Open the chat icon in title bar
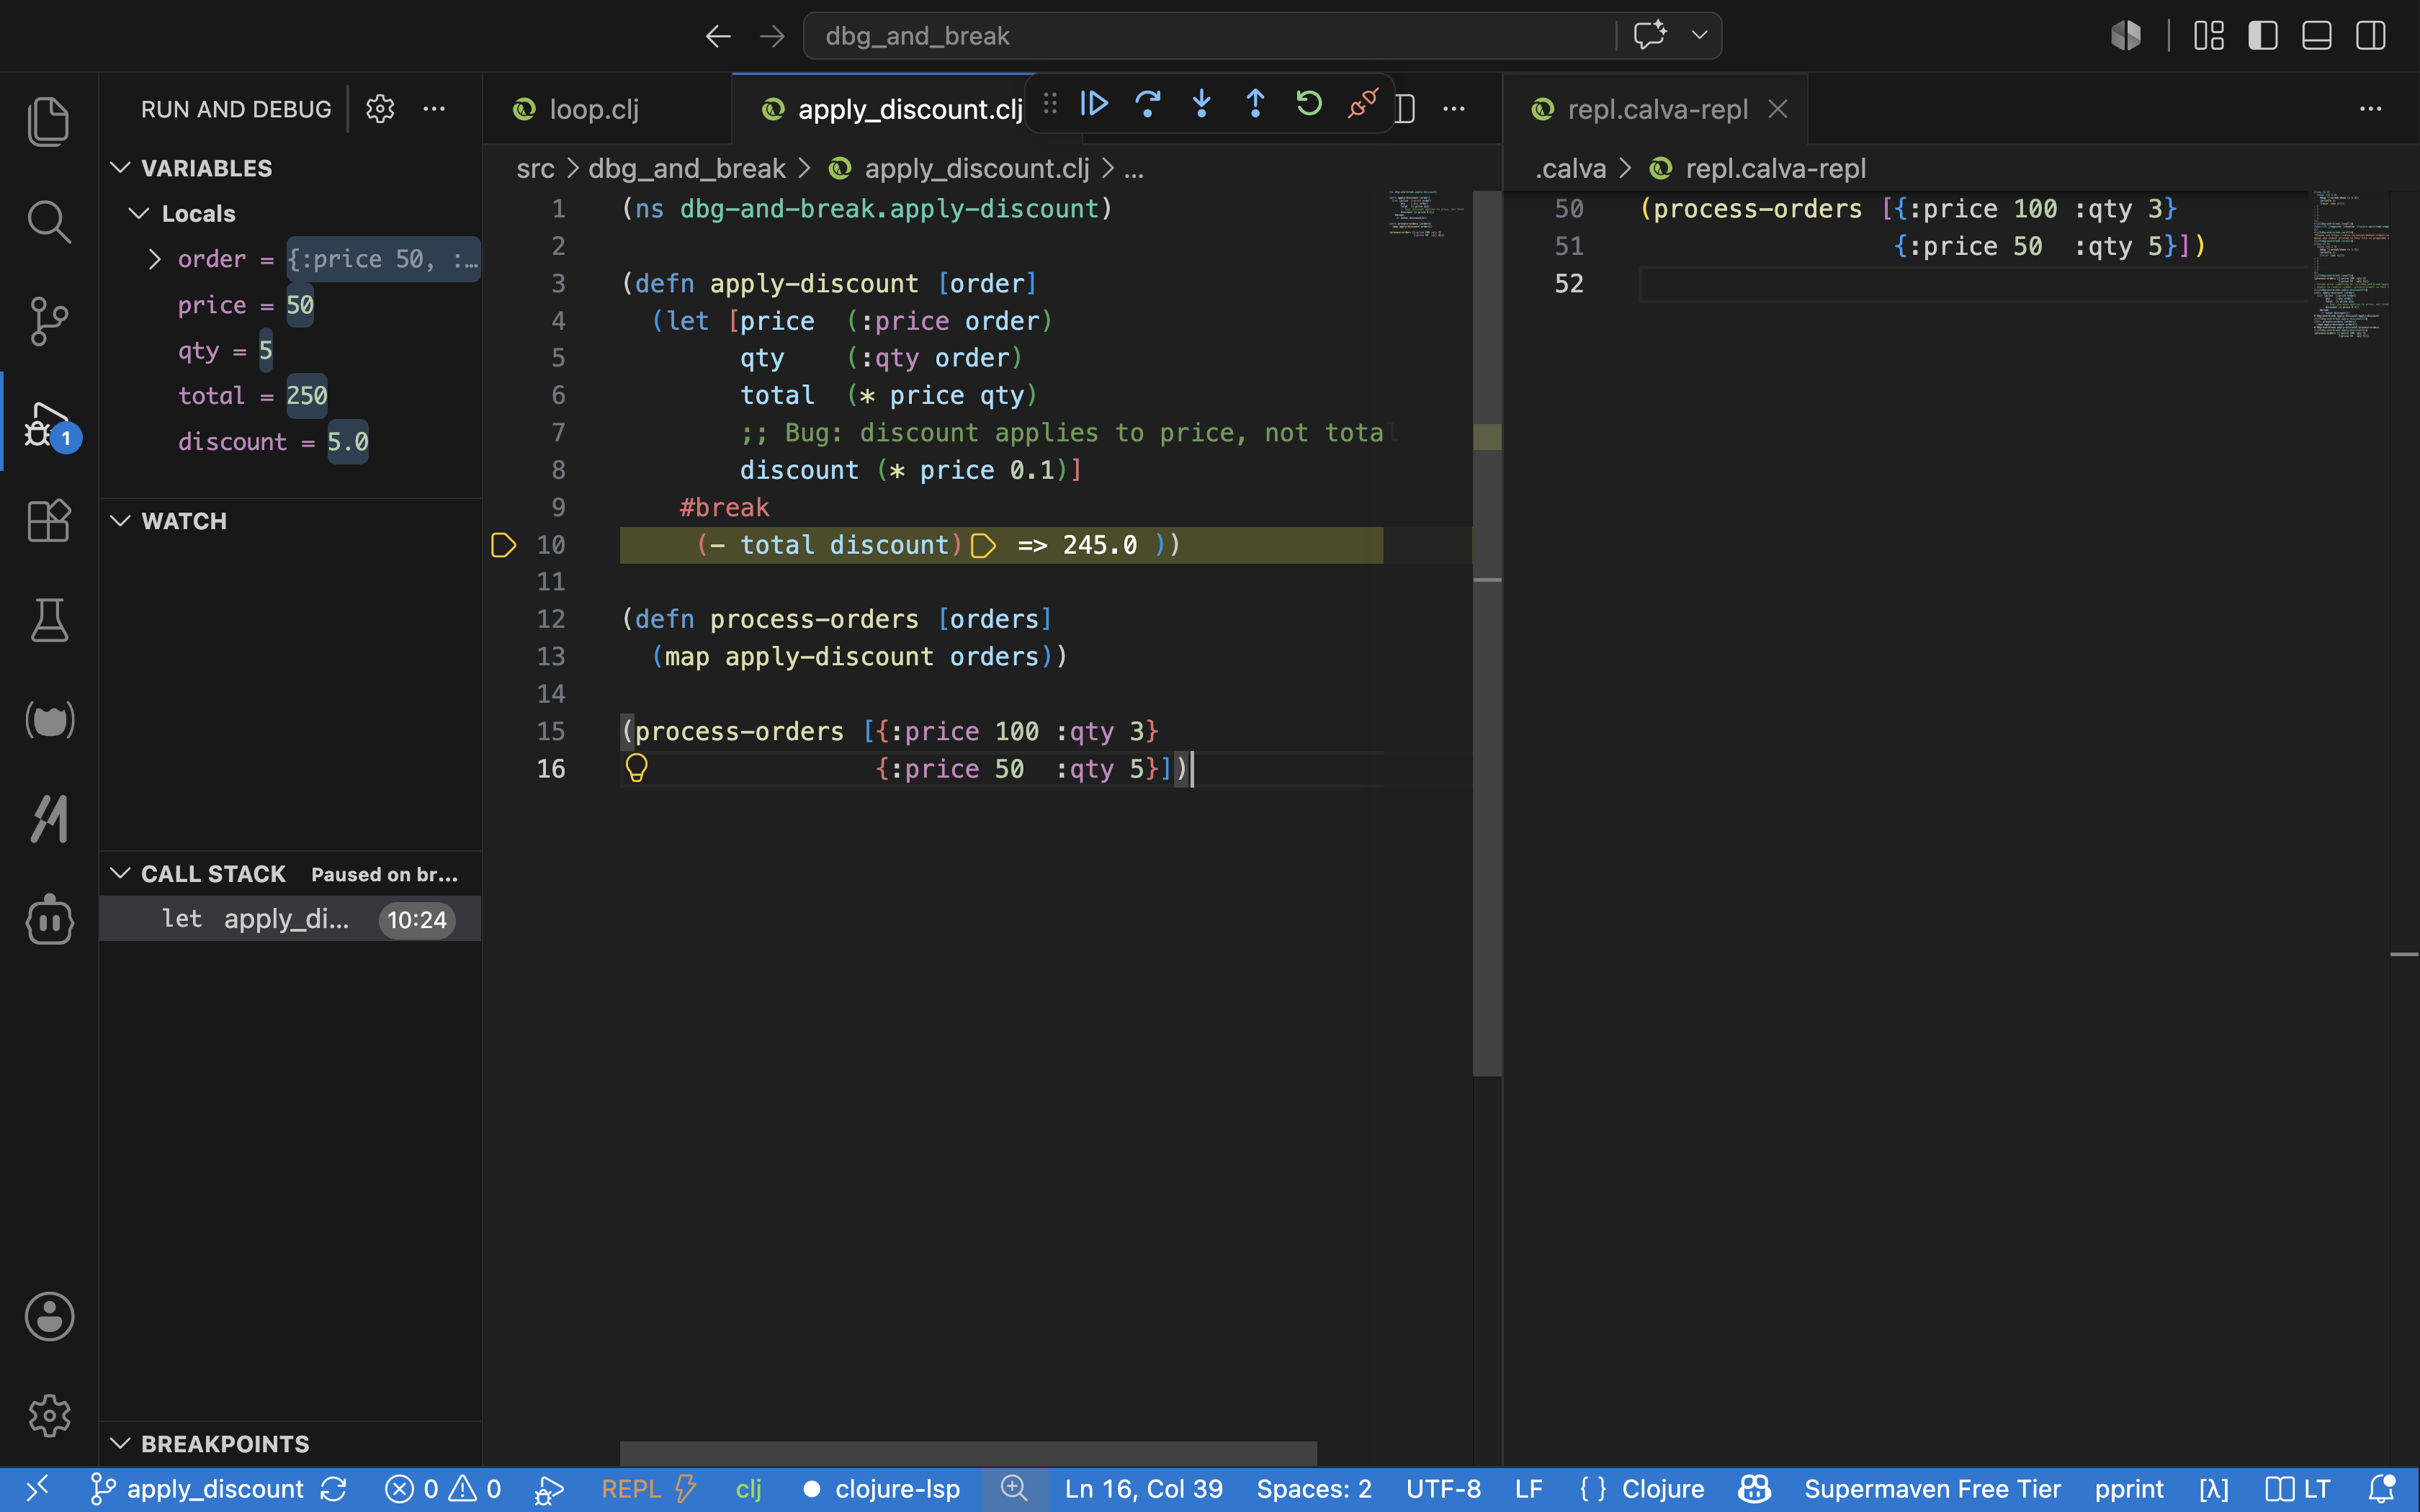Screen dimensions: 2420x1512 pyautogui.click(x=1649, y=35)
